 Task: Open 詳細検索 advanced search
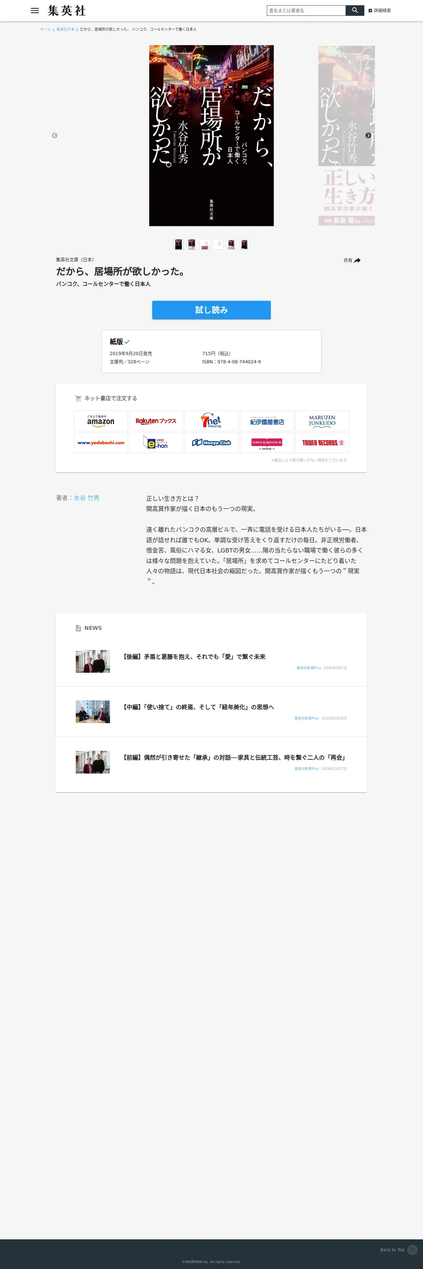coord(380,10)
